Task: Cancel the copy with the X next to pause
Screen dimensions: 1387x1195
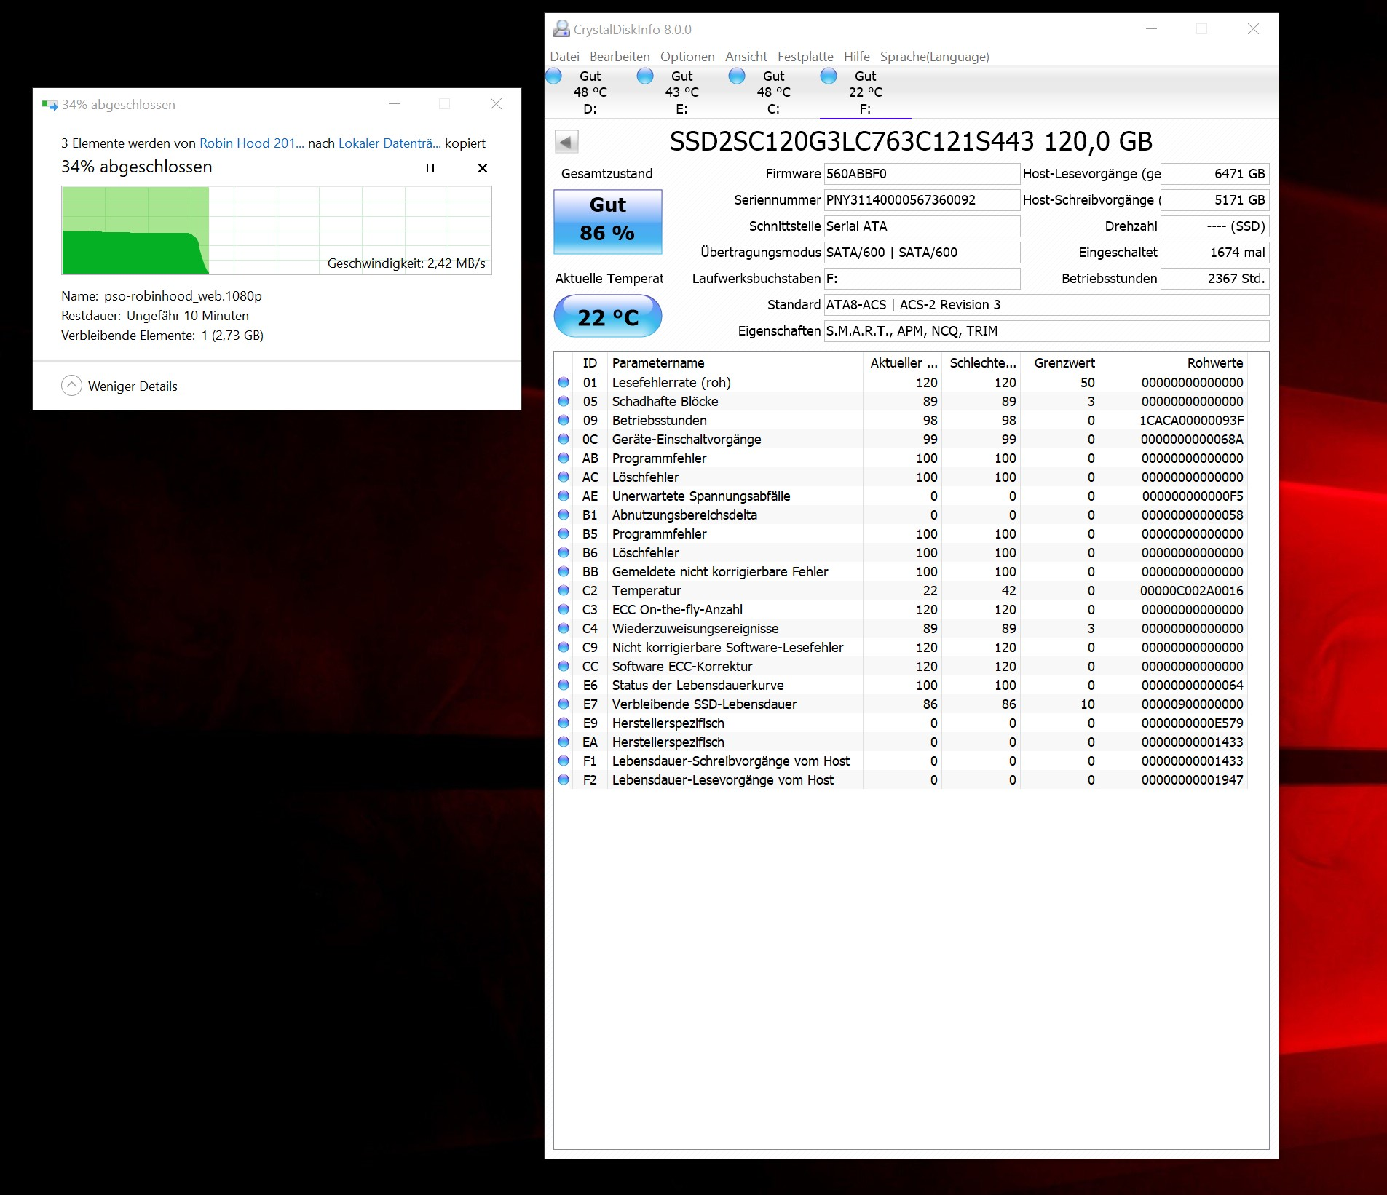Action: click(482, 168)
